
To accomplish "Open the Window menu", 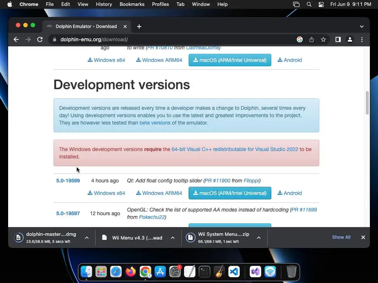I will pos(201,4).
